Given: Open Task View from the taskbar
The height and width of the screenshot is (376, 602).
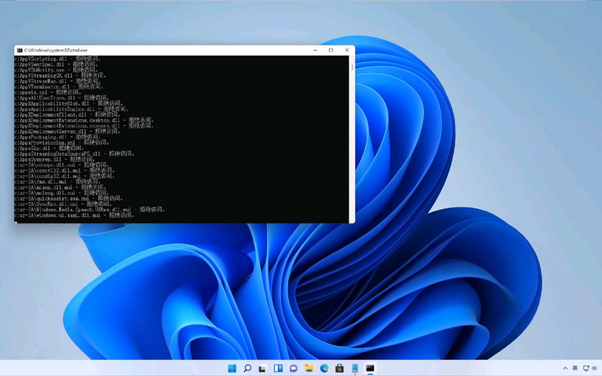Looking at the screenshot, I should (262, 368).
